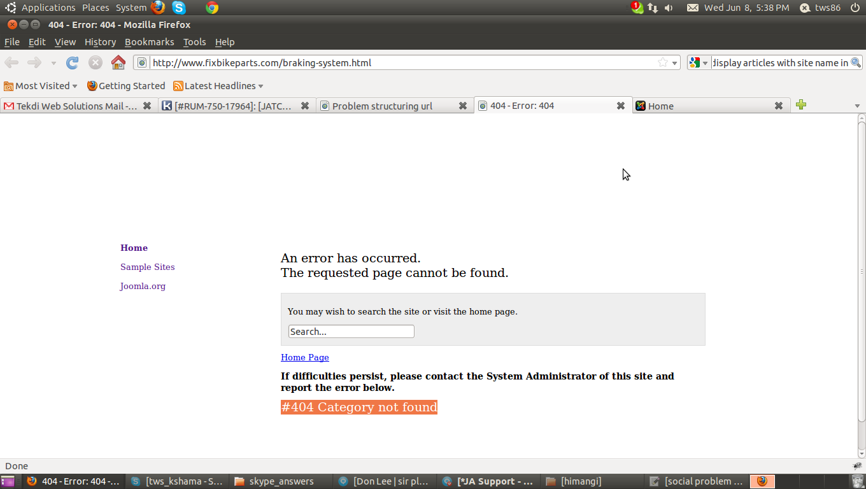Screen dimensions: 866x489
Task: Click the Google search engine icon
Action: [694, 62]
